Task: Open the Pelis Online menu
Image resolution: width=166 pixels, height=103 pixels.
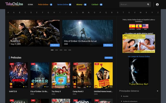Action: (x=45, y=5)
